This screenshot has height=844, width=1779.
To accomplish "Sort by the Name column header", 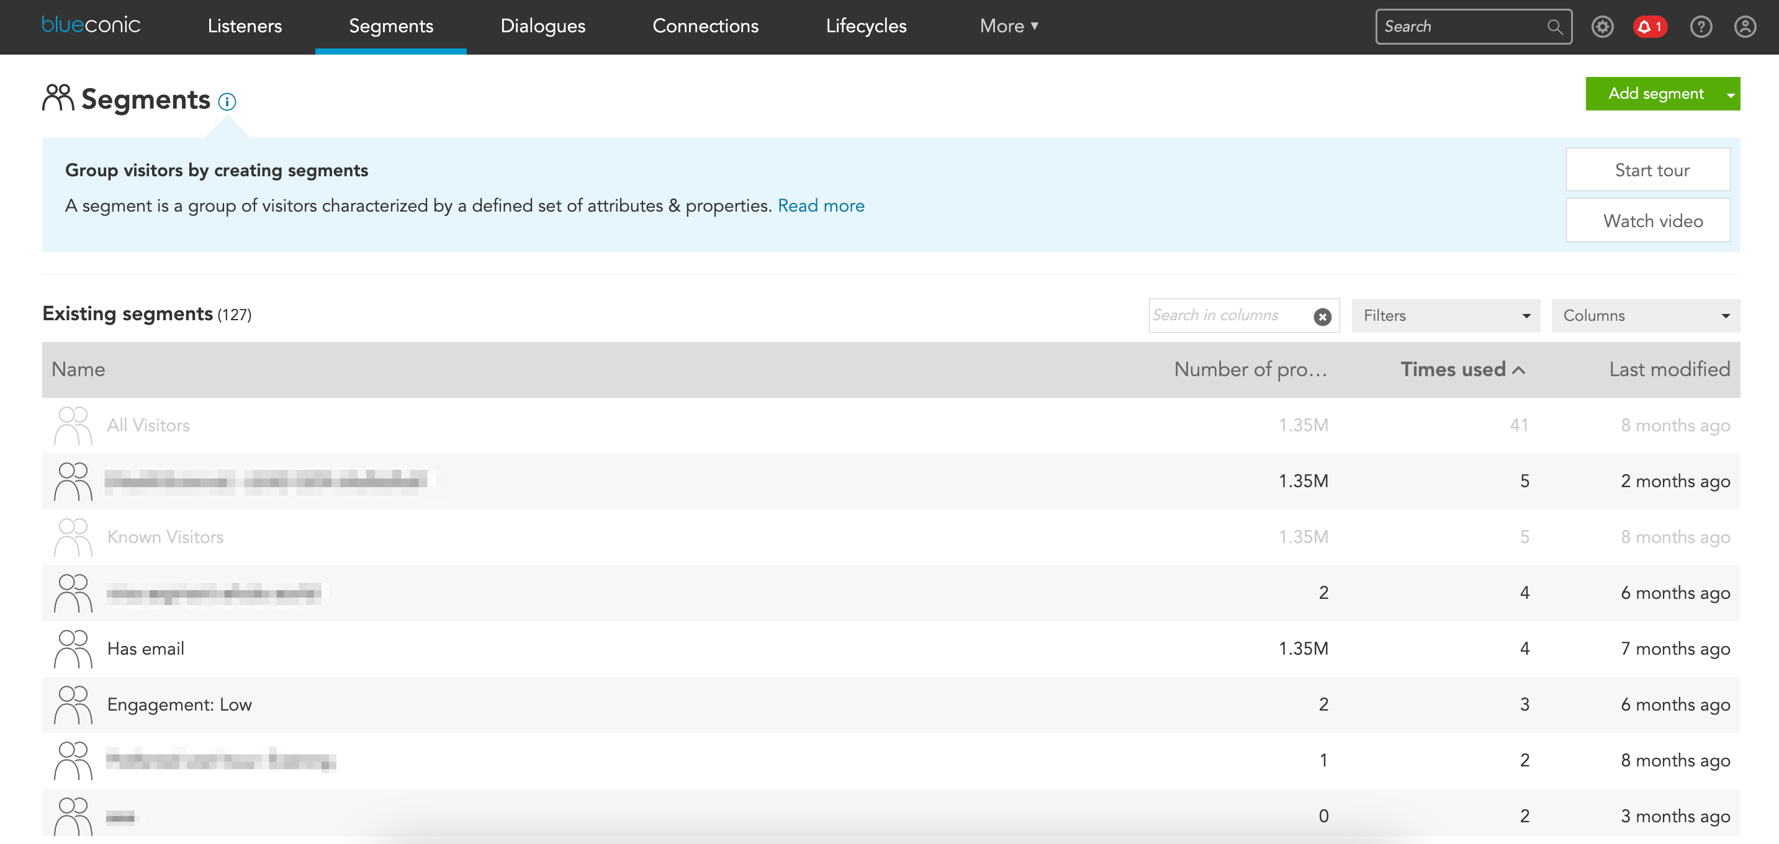I will [x=78, y=369].
